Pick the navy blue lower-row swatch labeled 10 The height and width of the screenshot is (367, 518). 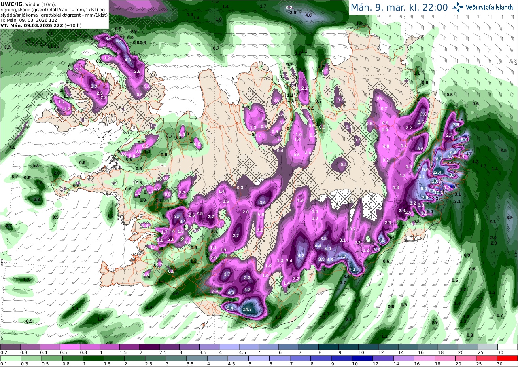click(x=363, y=358)
